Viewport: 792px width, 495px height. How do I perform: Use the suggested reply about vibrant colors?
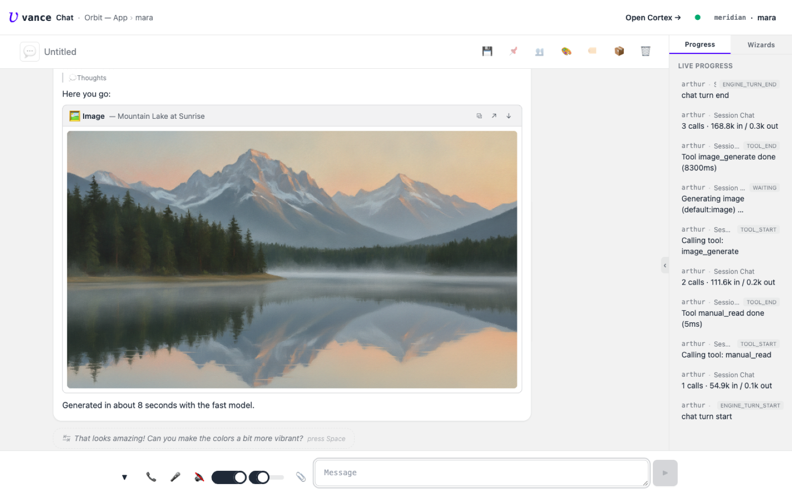[x=204, y=439]
